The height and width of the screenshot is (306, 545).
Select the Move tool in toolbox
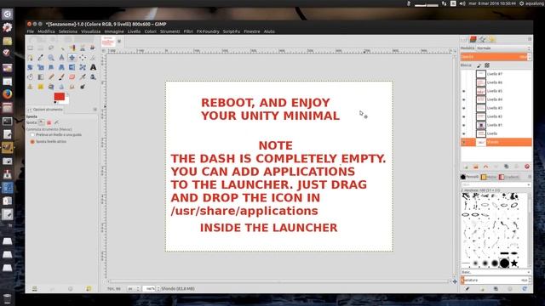[x=72, y=58]
